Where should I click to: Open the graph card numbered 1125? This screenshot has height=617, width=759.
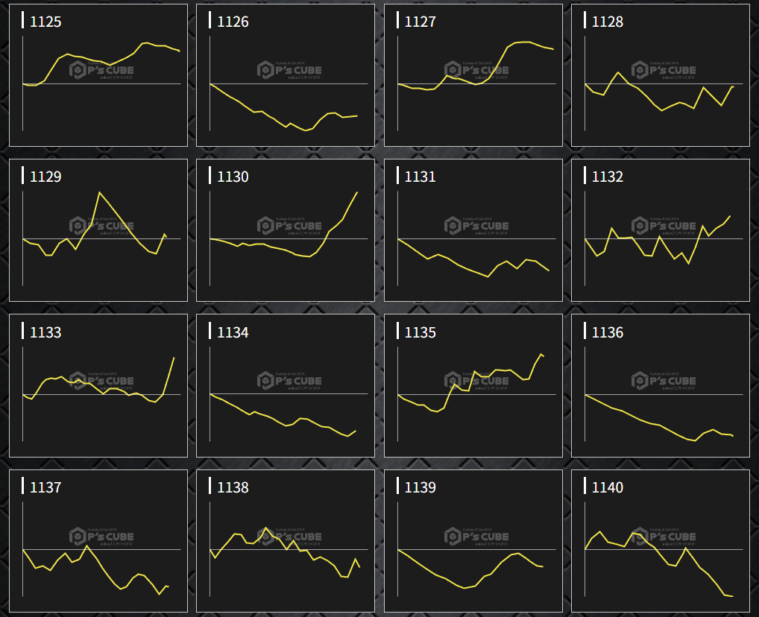click(x=98, y=75)
